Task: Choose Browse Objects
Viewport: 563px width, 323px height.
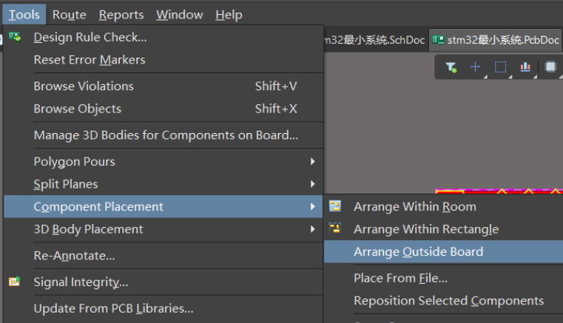Action: tap(163, 109)
